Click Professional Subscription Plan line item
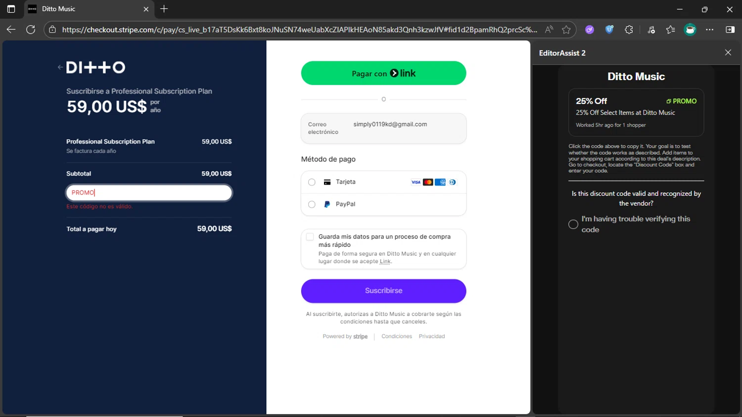The image size is (742, 417). coord(110,141)
